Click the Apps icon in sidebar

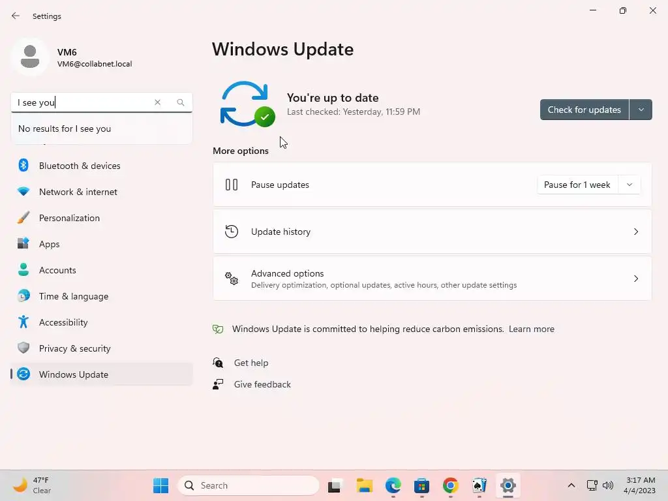tap(23, 244)
